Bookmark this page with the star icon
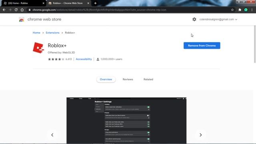This screenshot has width=256, height=144. pos(232,10)
